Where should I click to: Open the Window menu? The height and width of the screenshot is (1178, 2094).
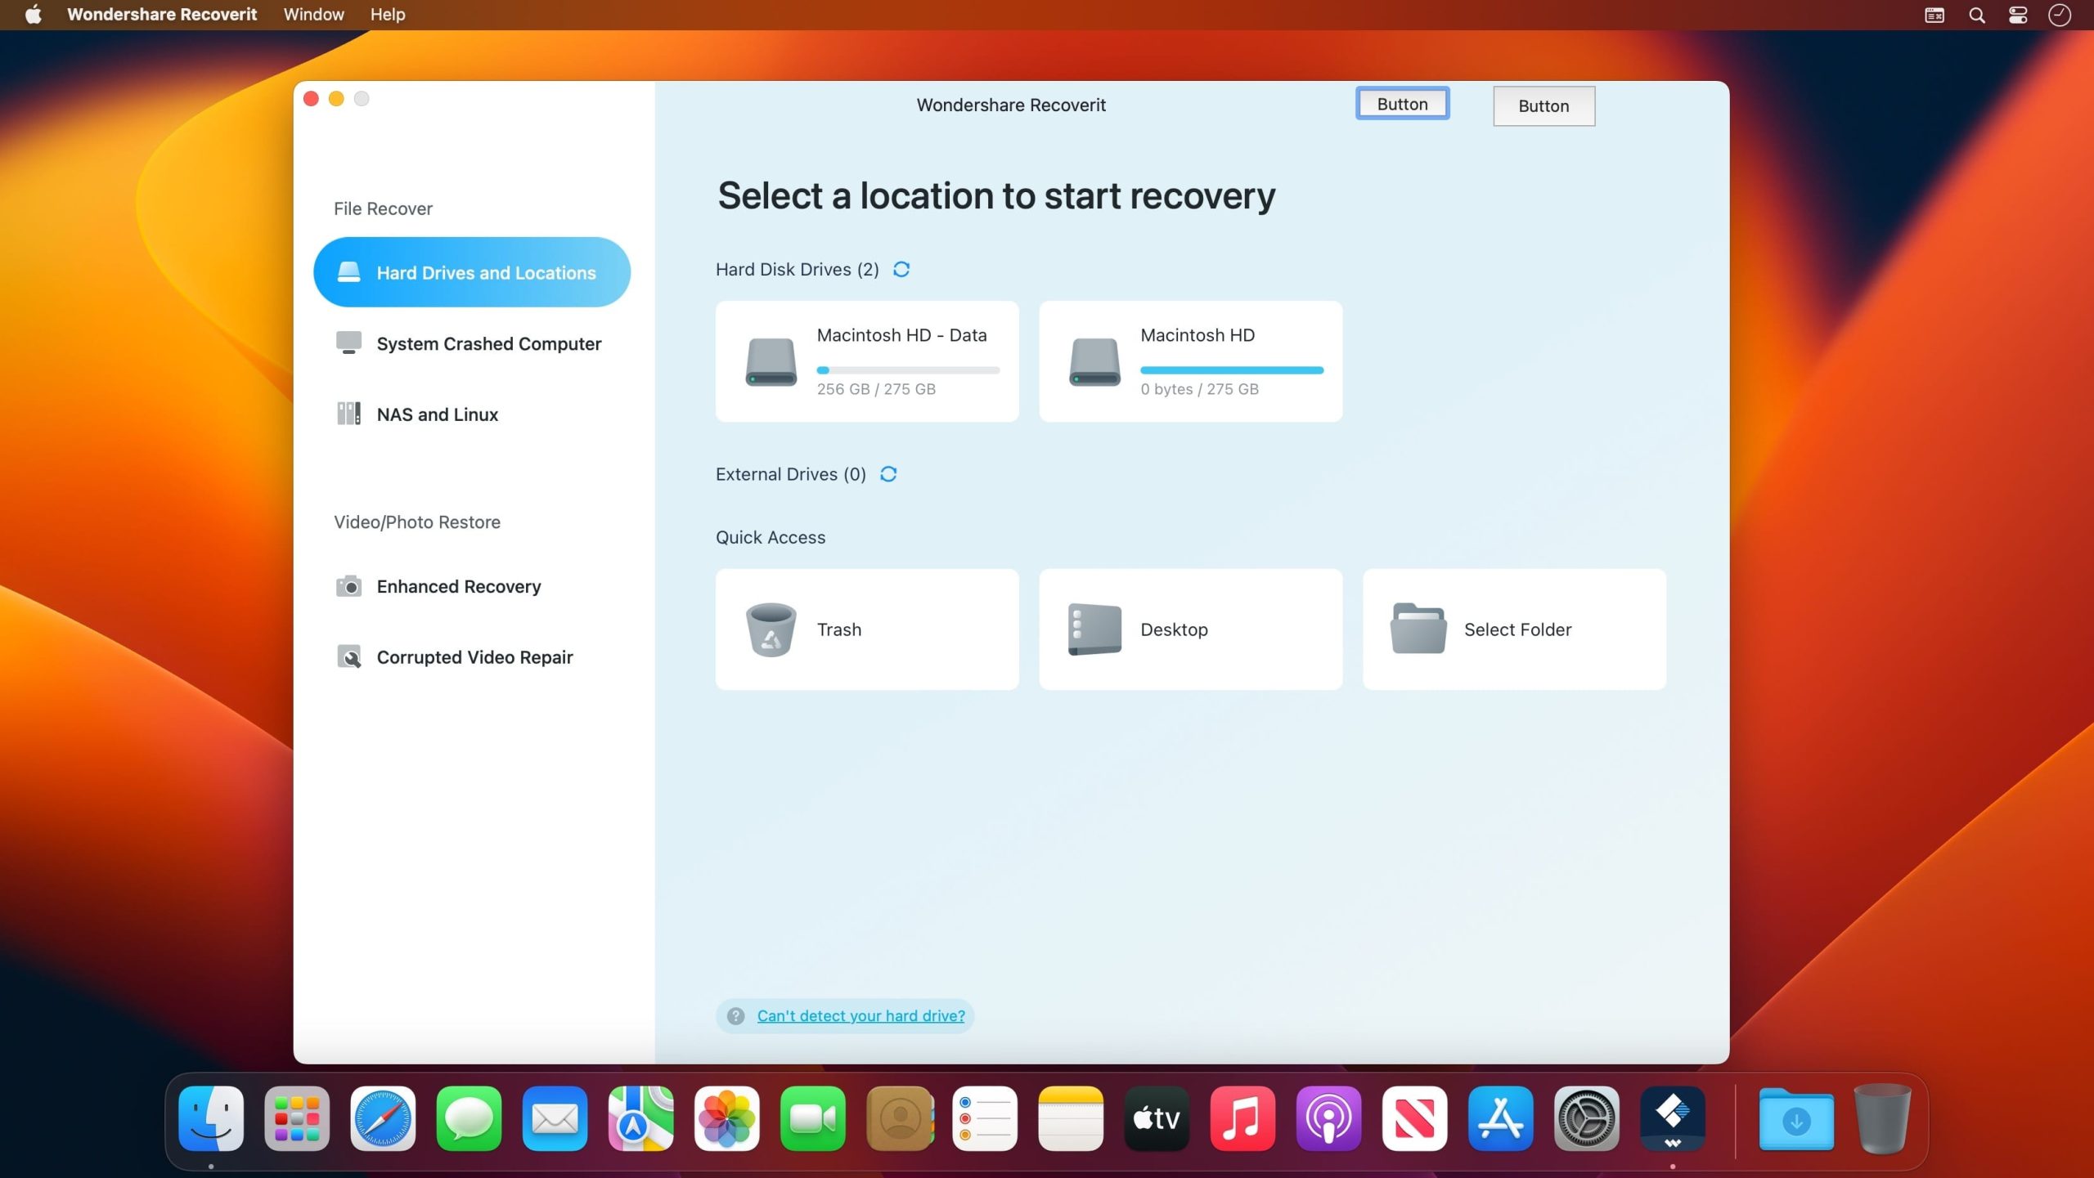[313, 15]
